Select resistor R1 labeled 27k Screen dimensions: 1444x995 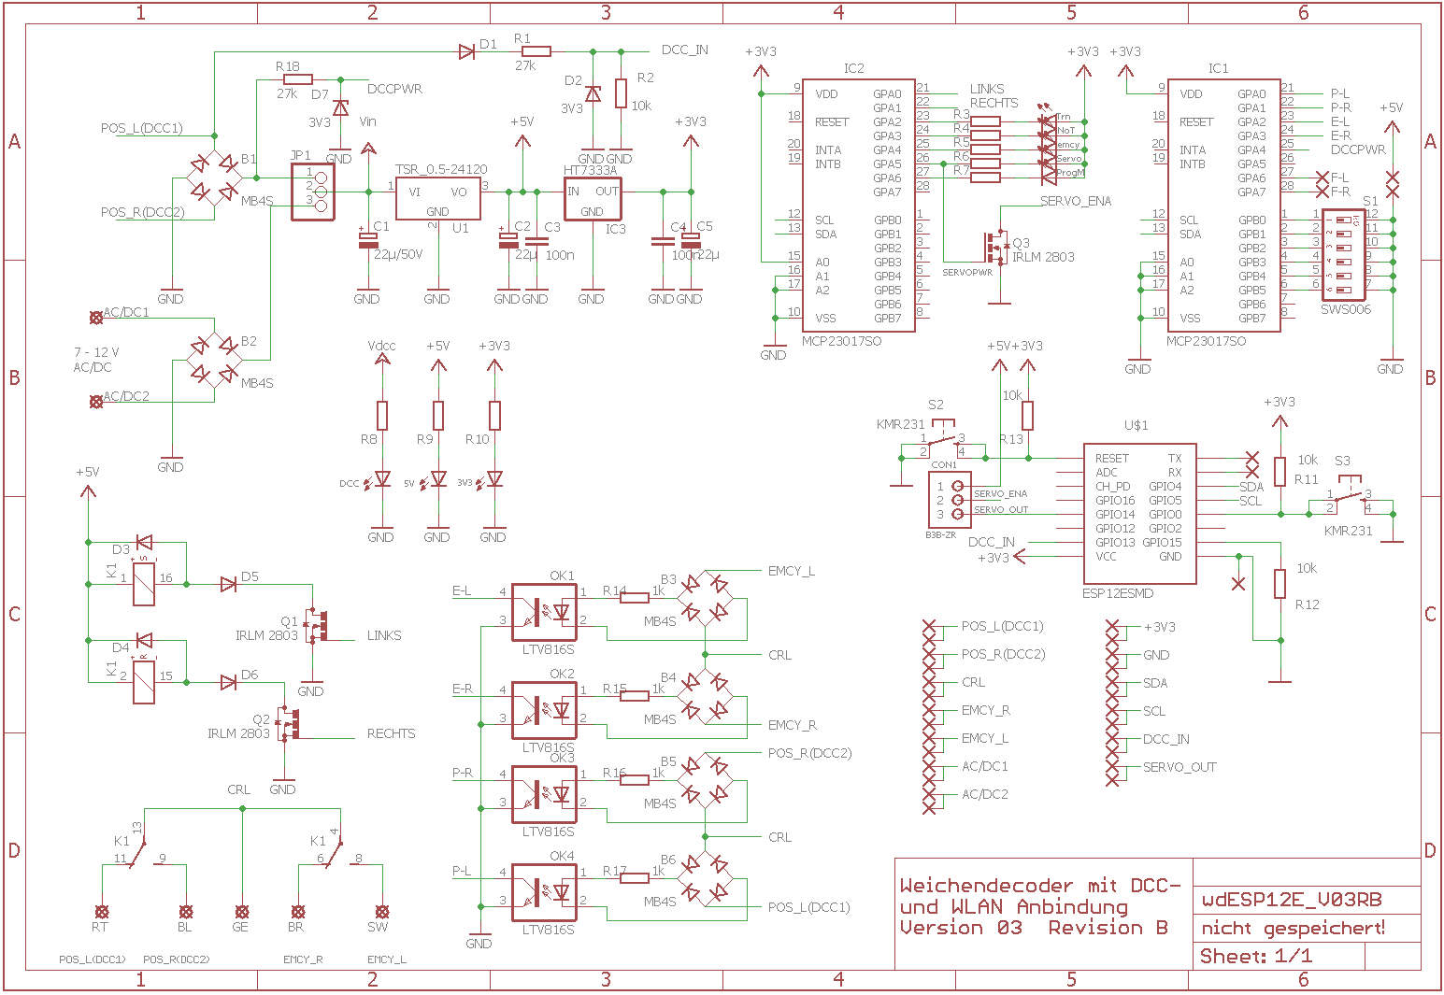tap(536, 51)
